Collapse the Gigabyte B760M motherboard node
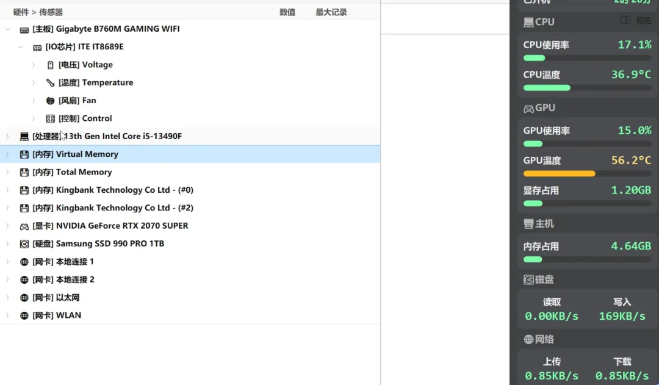659x385 pixels. pyautogui.click(x=7, y=29)
